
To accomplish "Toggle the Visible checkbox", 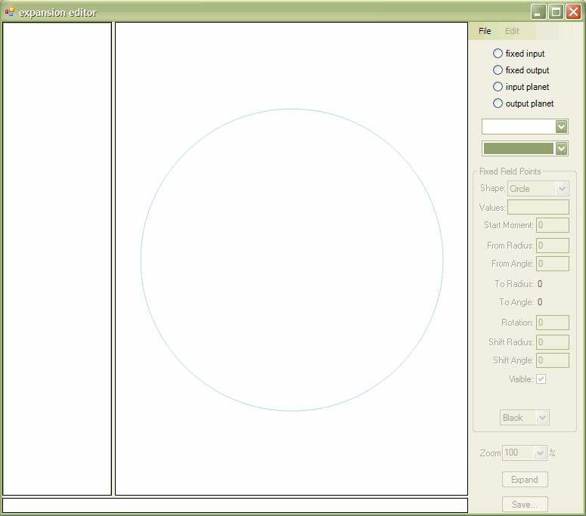I will (541, 379).
